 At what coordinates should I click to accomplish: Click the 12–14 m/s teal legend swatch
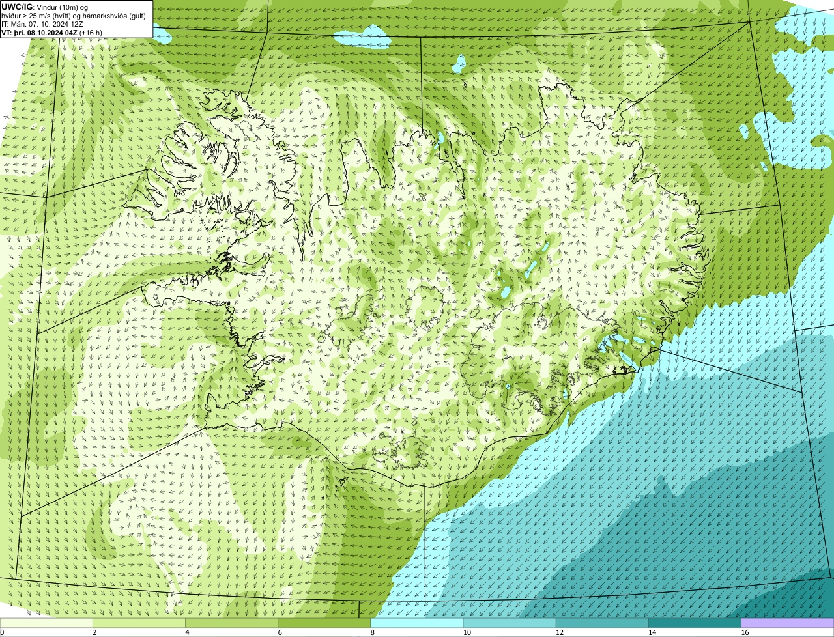602,623
